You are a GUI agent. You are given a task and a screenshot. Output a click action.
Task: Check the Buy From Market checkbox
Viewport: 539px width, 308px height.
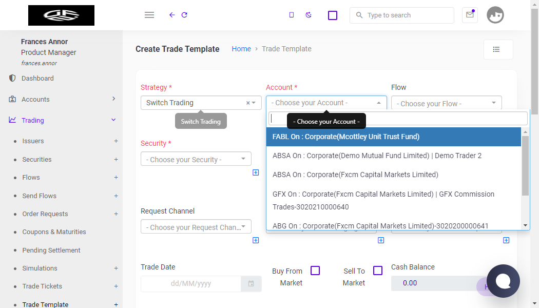click(x=315, y=271)
